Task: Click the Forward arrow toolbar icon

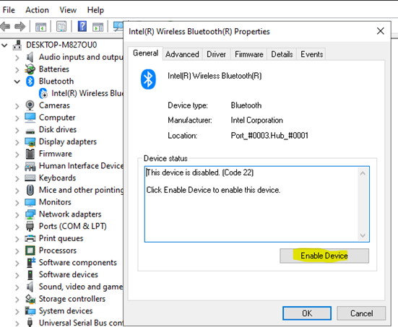Action: [20, 27]
